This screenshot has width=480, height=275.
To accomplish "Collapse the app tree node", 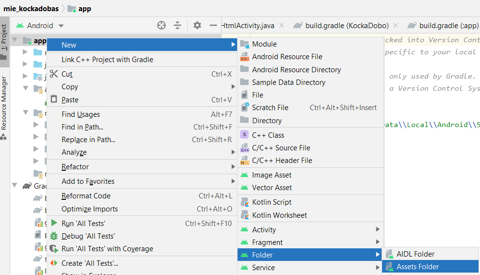I will [15, 40].
